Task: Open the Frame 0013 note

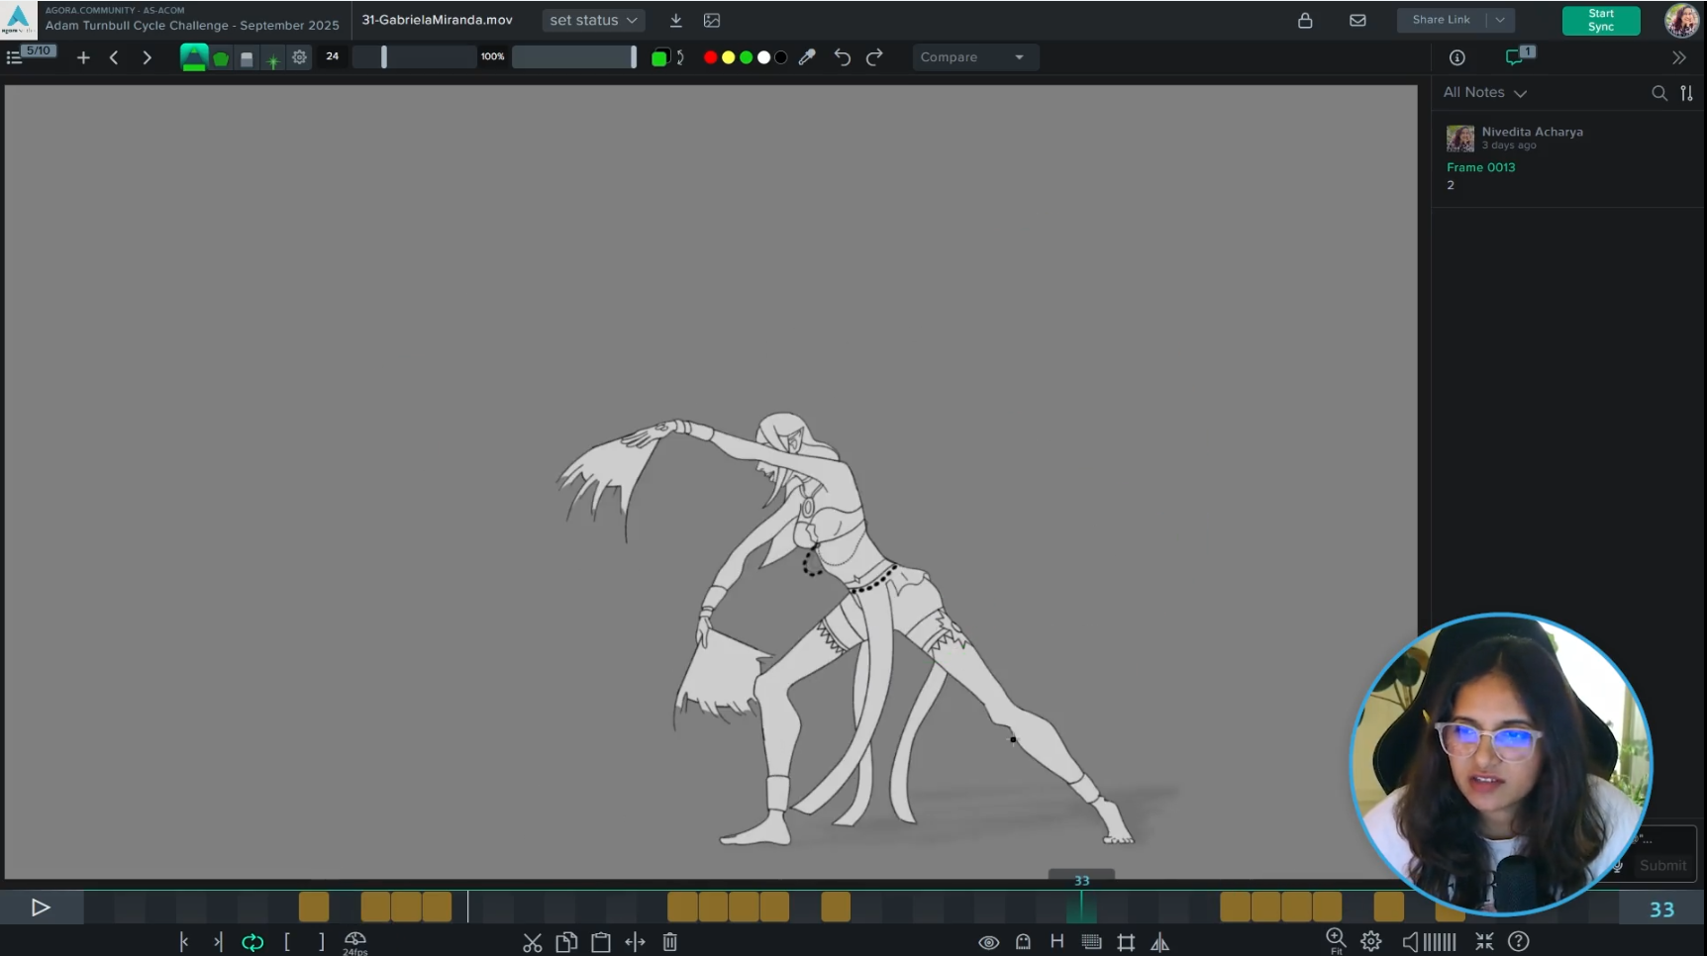Action: (1480, 167)
